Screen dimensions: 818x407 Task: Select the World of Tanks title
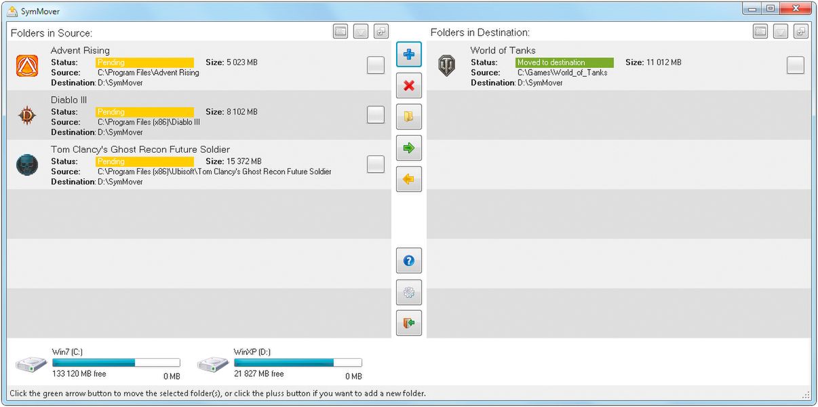click(x=503, y=50)
